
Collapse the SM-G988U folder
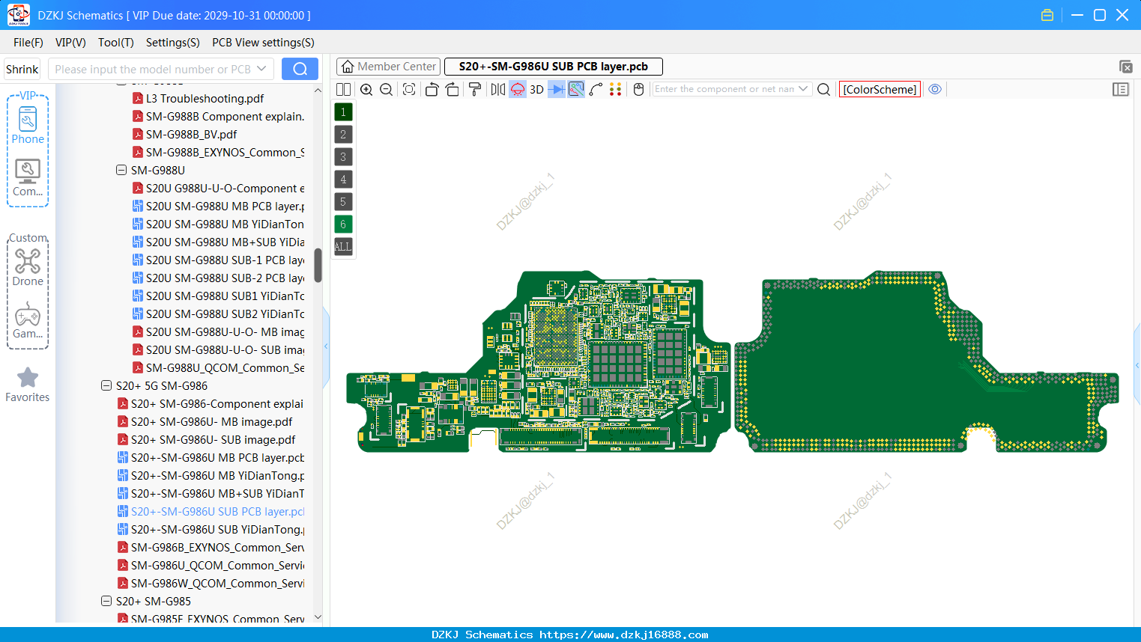121,170
